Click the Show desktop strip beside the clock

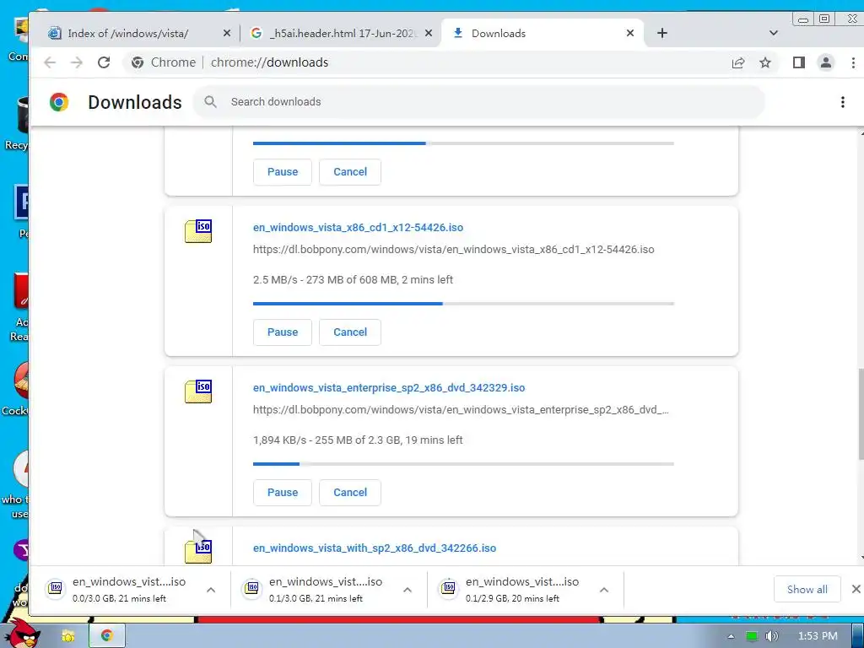pos(858,636)
